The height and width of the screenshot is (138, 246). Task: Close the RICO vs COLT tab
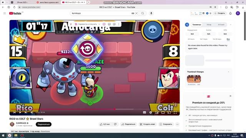tap(84, 2)
